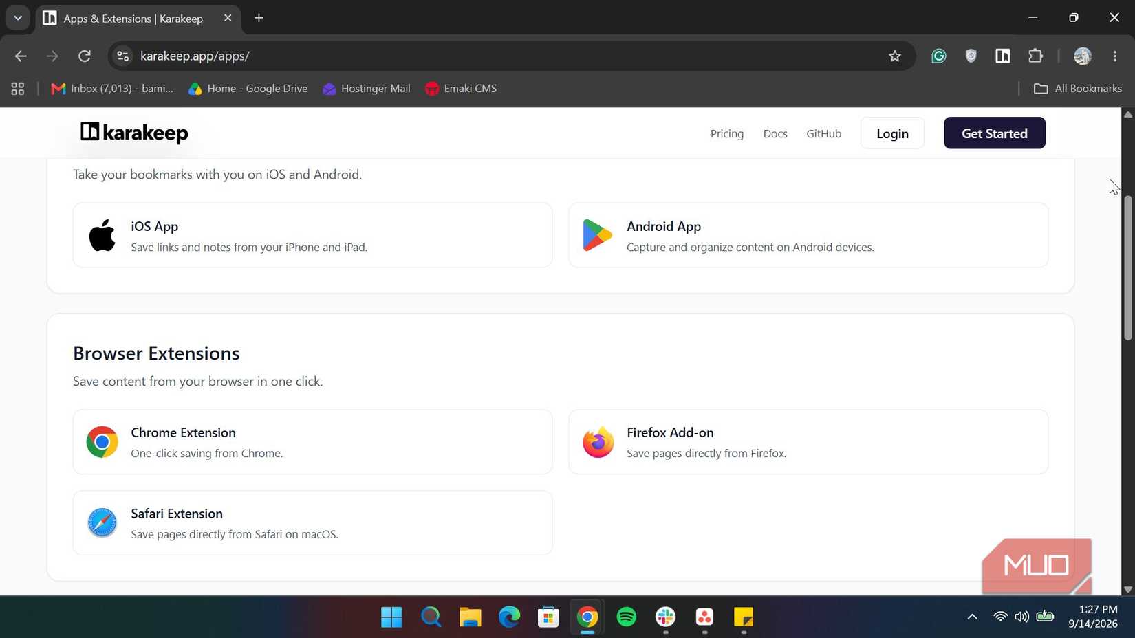Screen dimensions: 1135x638
Task: Open the Pricing page
Action: pyautogui.click(x=726, y=133)
